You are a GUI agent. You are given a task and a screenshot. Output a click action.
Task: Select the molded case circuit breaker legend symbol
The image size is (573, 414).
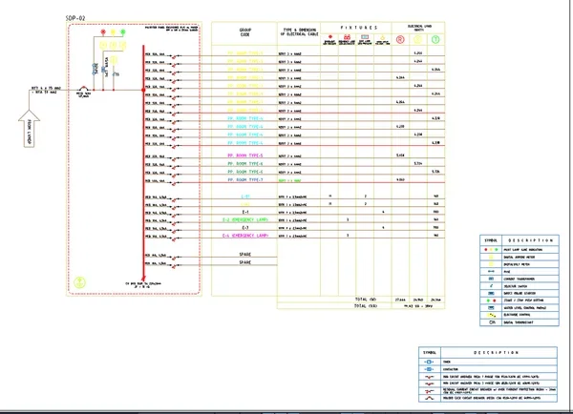430,398
